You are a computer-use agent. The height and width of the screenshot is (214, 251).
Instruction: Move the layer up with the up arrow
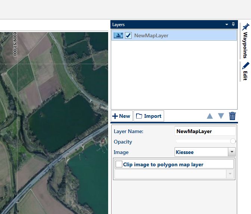pos(210,116)
